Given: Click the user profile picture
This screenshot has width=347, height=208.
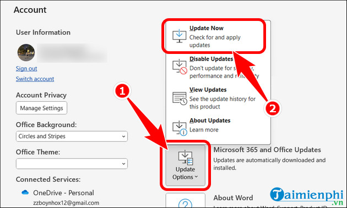Looking at the screenshot, I should (26, 53).
